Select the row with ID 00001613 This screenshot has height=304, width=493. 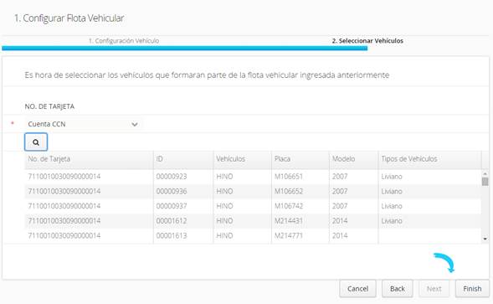(x=253, y=235)
